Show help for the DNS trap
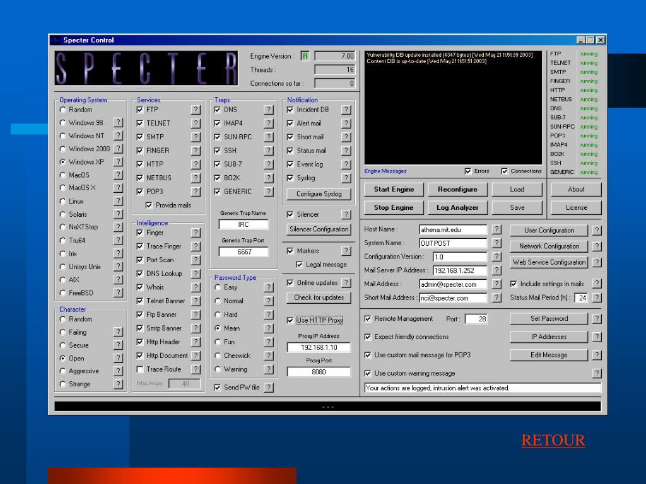The image size is (646, 484). (269, 110)
